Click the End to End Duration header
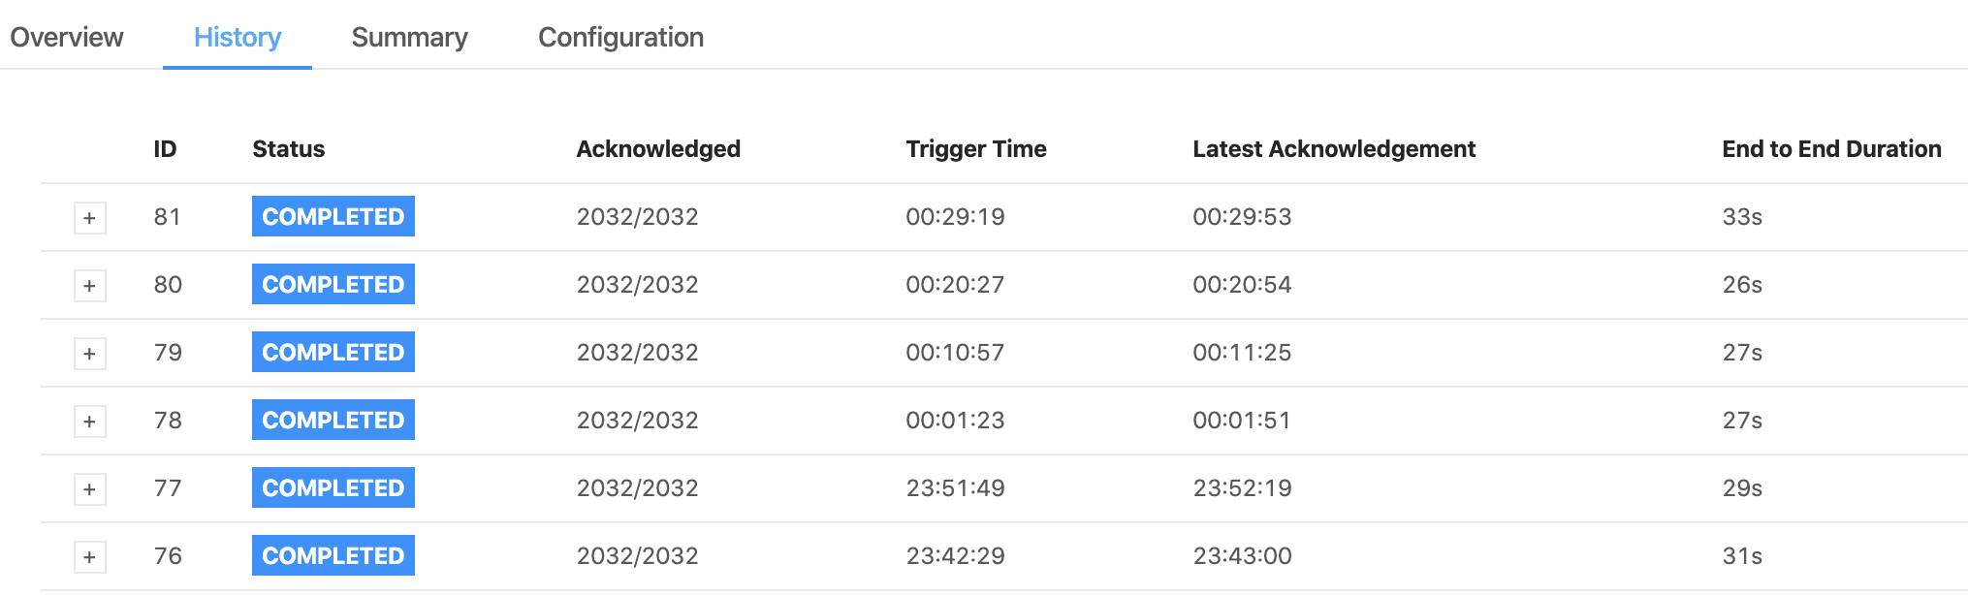The width and height of the screenshot is (1968, 595). click(1831, 148)
